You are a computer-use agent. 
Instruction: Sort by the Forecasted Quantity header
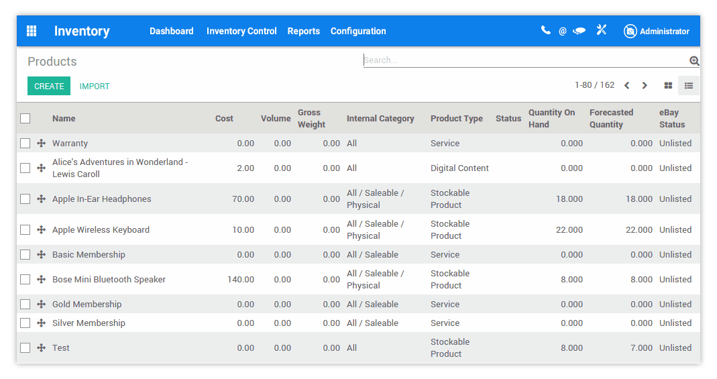612,119
